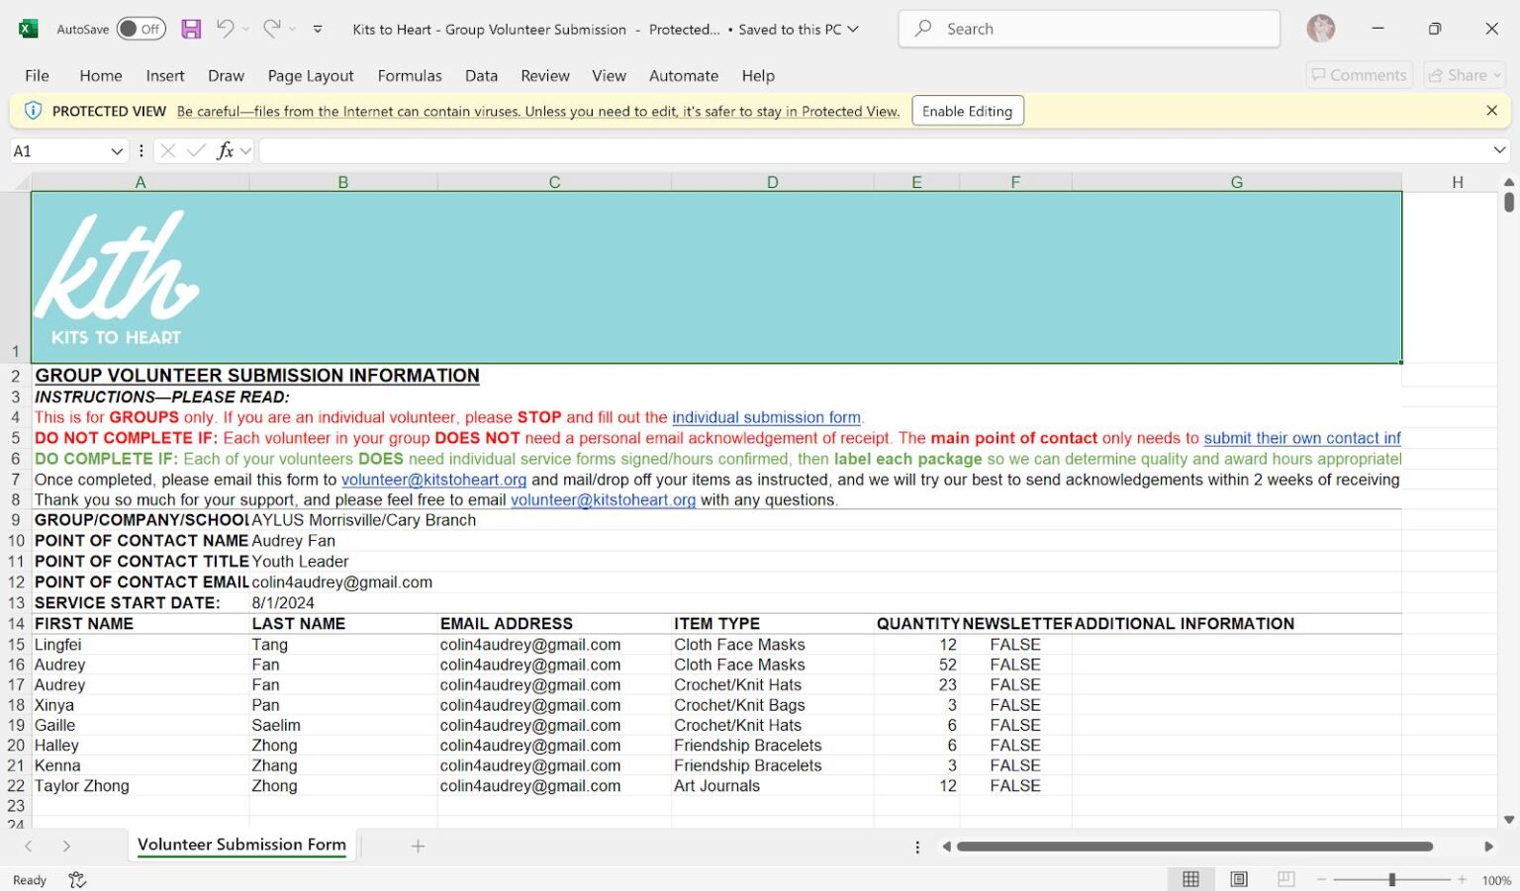
Task: Click the Kits to Heart logo image
Action: [x=118, y=280]
